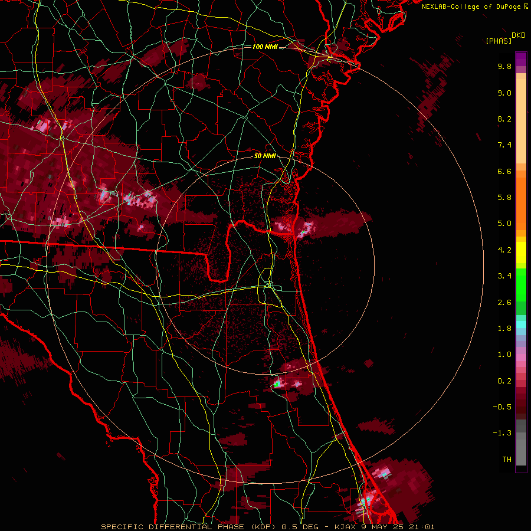
Task: Click the 100 NMI range ring label
Action: [x=265, y=47]
